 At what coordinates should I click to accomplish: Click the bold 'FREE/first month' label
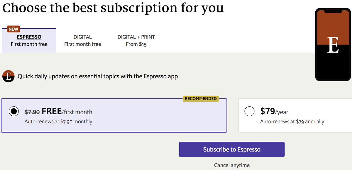pyautogui.click(x=67, y=112)
